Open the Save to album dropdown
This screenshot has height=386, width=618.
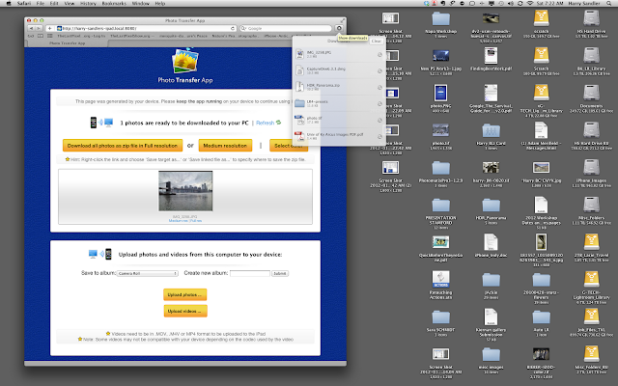coord(148,273)
